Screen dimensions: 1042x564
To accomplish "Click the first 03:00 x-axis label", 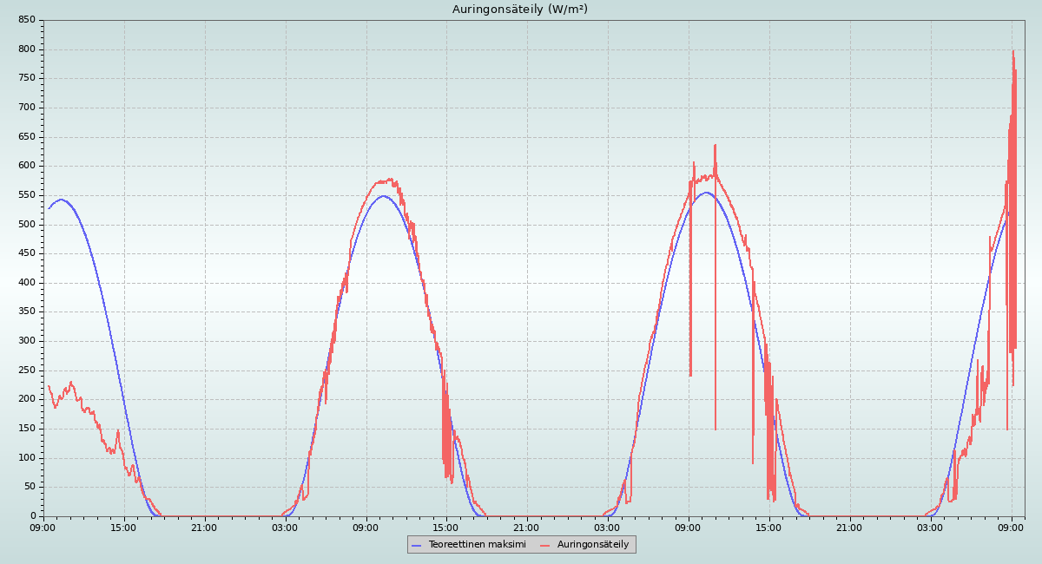I will (x=285, y=527).
